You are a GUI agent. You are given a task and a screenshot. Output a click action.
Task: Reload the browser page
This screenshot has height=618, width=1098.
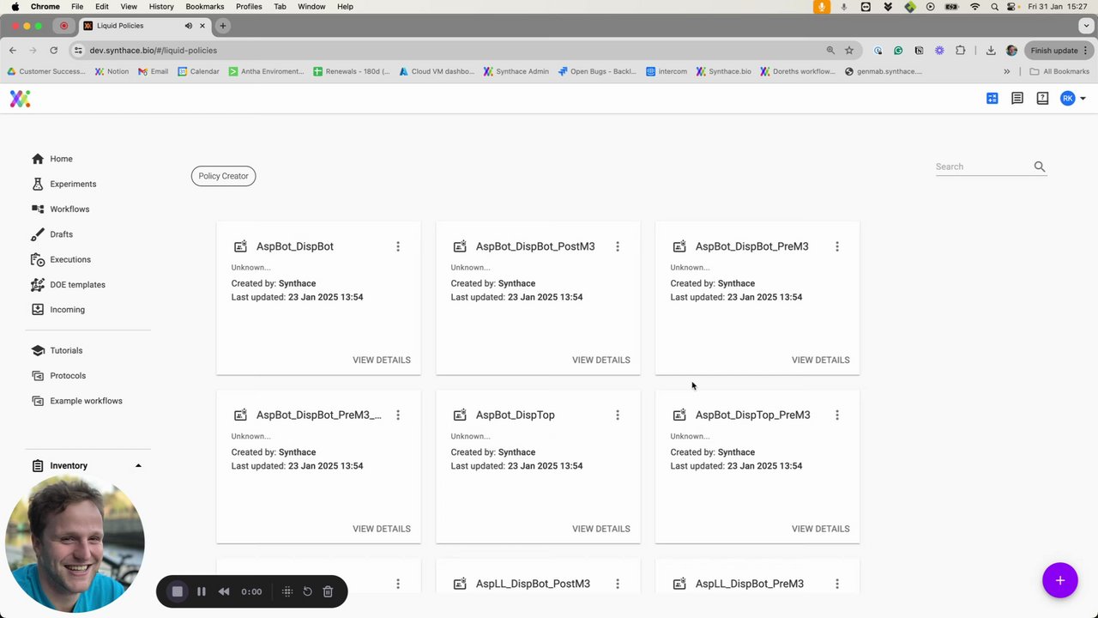[x=53, y=50]
